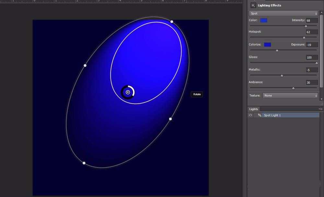The image size is (324, 197).
Task: Hide Spot Light 1 using the eye icon
Action: [250, 115]
